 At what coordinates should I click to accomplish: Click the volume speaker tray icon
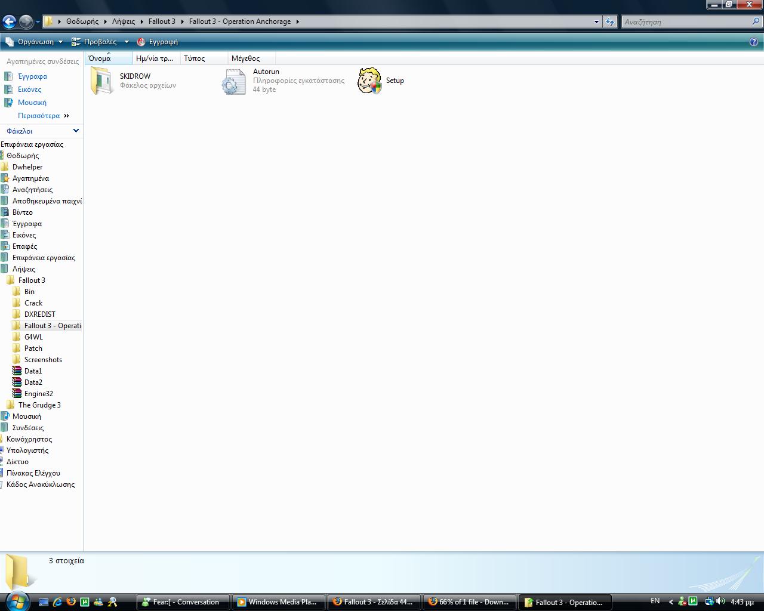[720, 601]
